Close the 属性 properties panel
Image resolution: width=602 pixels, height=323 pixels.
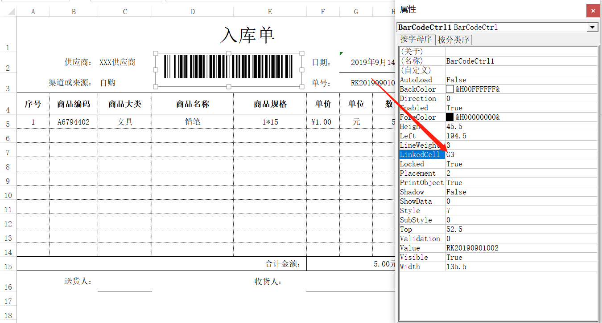(593, 11)
